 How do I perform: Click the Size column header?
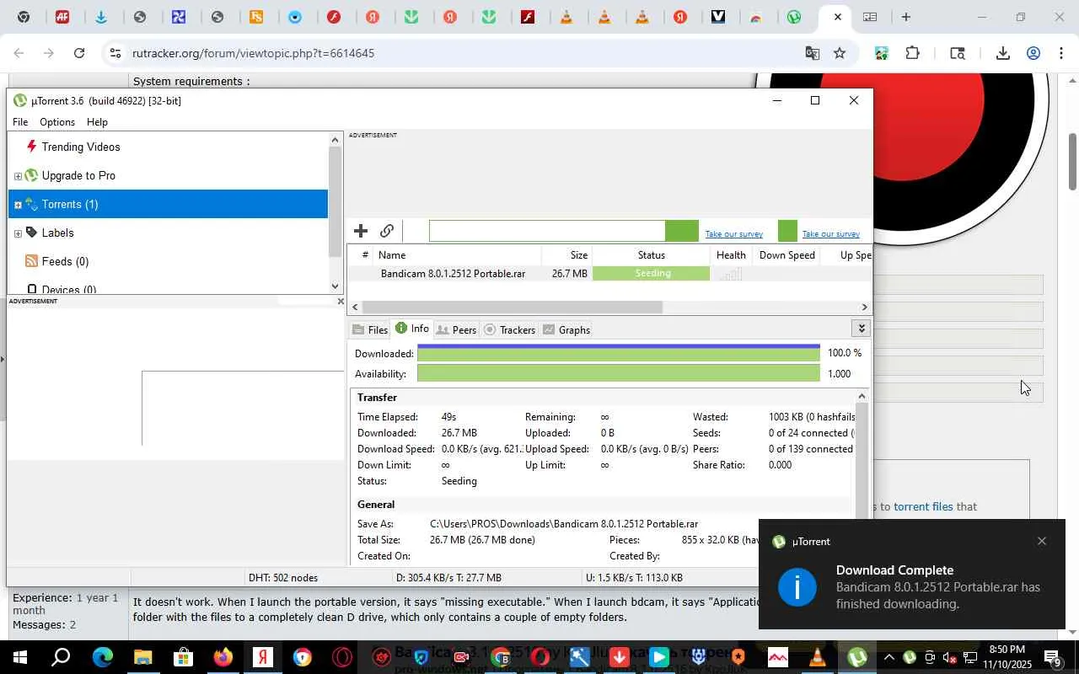click(567, 254)
